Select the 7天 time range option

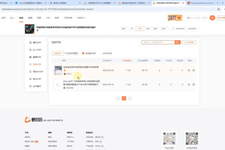pos(132,29)
